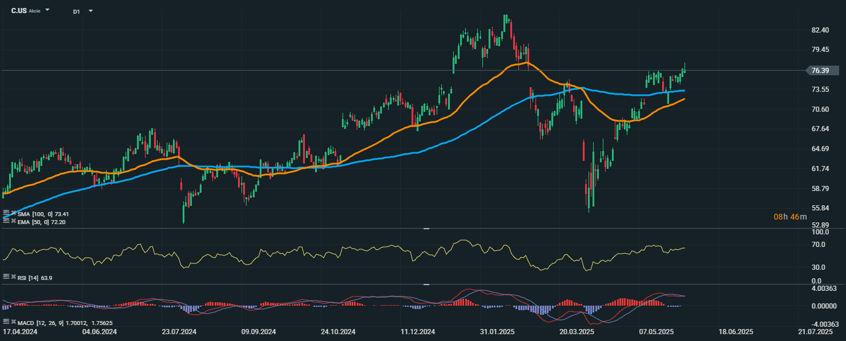
Task: Expand the D1 timeframe dropdown arrow
Action: tap(91, 11)
